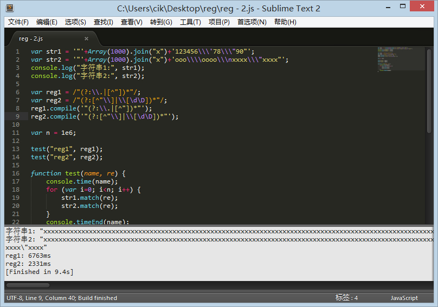This screenshot has width=438, height=307.
Task: Minimize the Sublime Text window
Action: click(388, 6)
